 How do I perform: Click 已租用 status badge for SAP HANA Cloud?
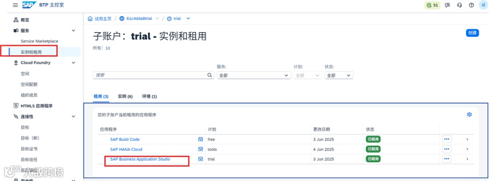coord(373,149)
